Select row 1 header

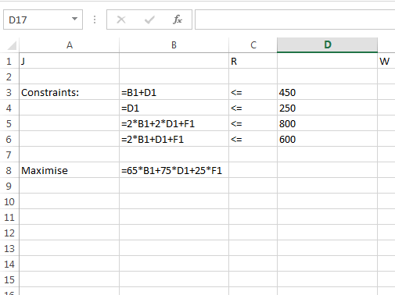coord(9,62)
